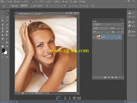Select the Dodge tool
This screenshot has height=103, width=137.
[7, 35]
